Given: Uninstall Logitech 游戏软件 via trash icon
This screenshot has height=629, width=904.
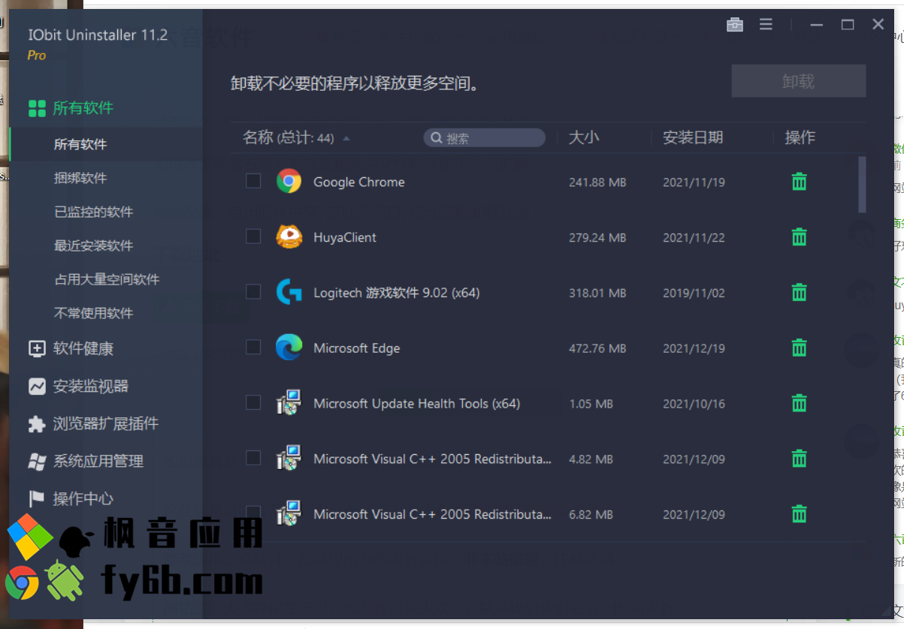Looking at the screenshot, I should (x=799, y=293).
